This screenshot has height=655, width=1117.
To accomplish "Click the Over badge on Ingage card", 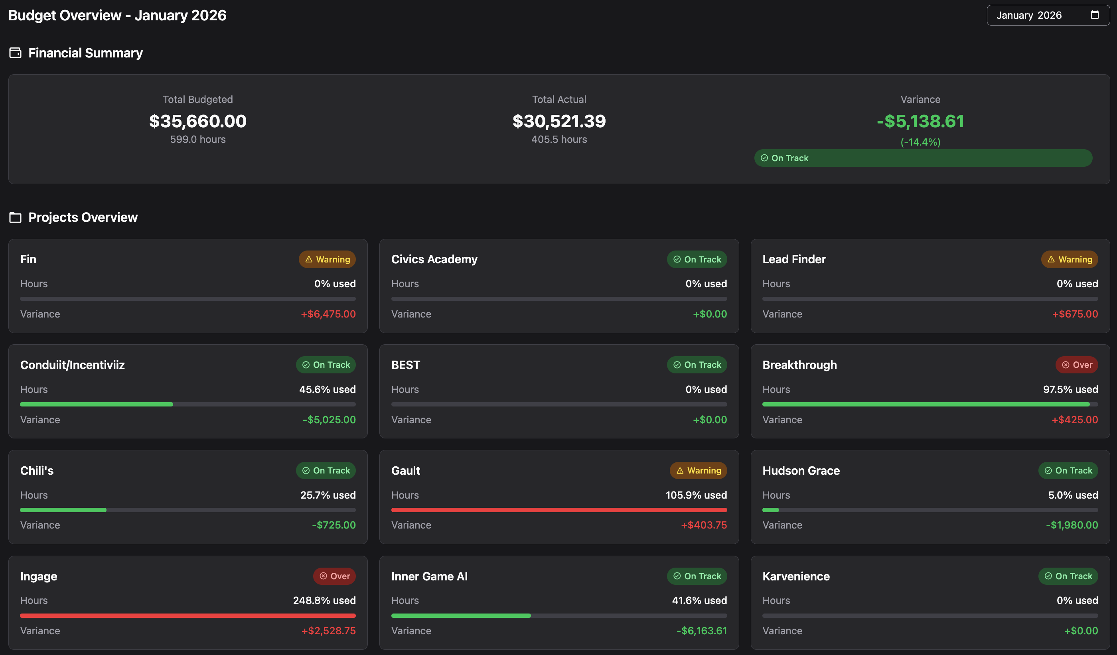I will [335, 576].
